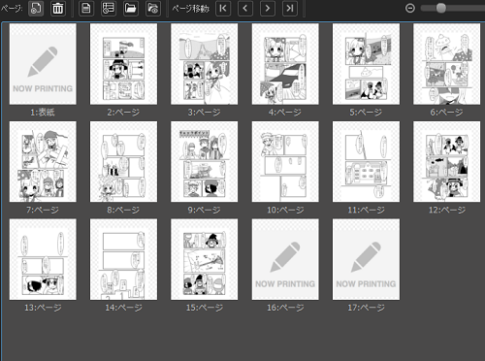Click the label "9:ページ"
Viewport: 485px width, 361px height.
[x=205, y=210]
